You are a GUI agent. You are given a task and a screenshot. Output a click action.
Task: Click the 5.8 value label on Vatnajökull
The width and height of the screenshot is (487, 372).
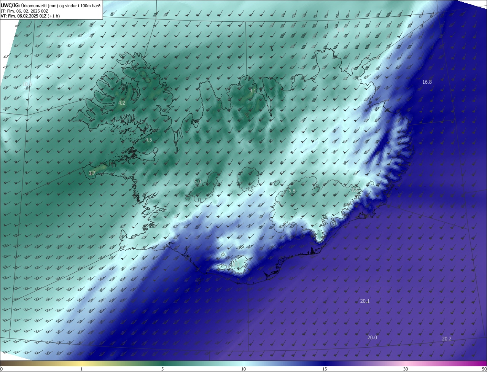click(x=292, y=191)
